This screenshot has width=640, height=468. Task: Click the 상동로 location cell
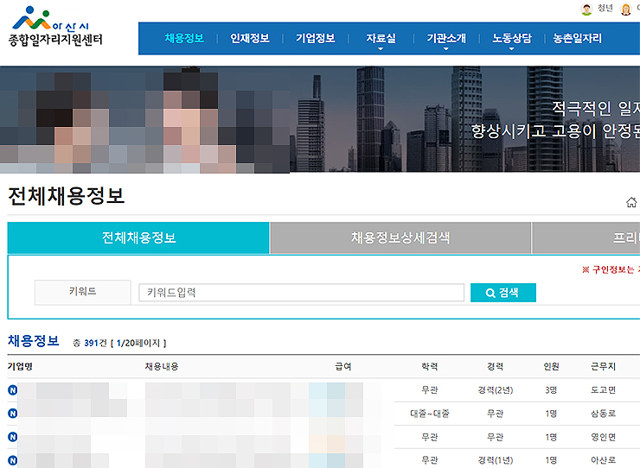604,414
